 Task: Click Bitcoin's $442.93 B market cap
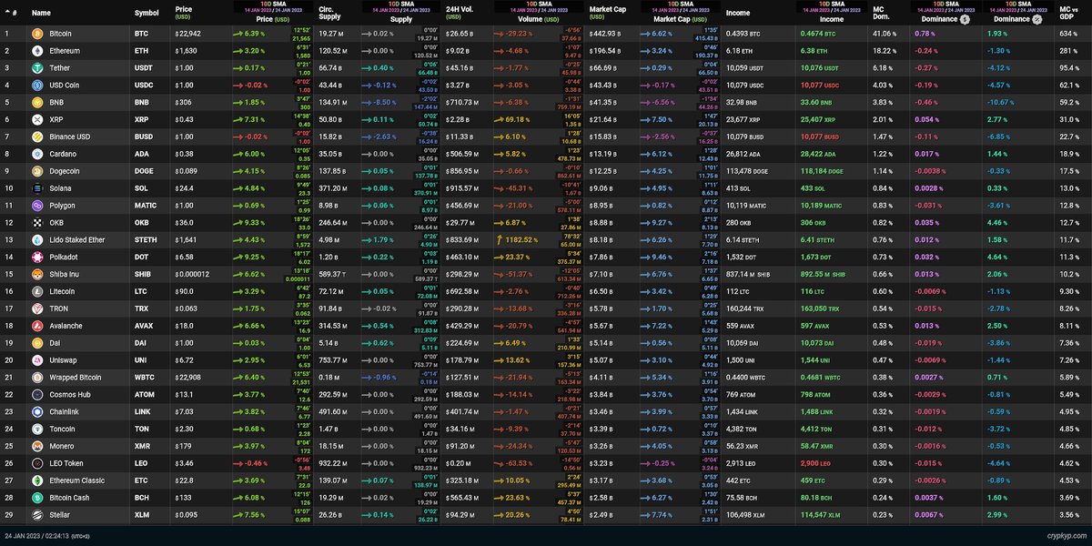coord(604,34)
